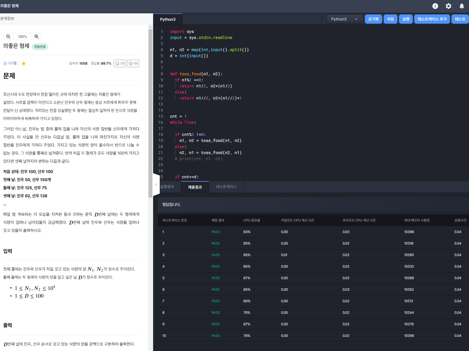Click kernel CPU time 0.01 in row 3
Screen dimensions: 469x351
(284, 255)
